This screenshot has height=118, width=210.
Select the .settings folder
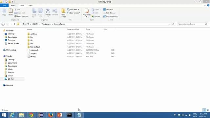pyautogui.click(x=34, y=34)
